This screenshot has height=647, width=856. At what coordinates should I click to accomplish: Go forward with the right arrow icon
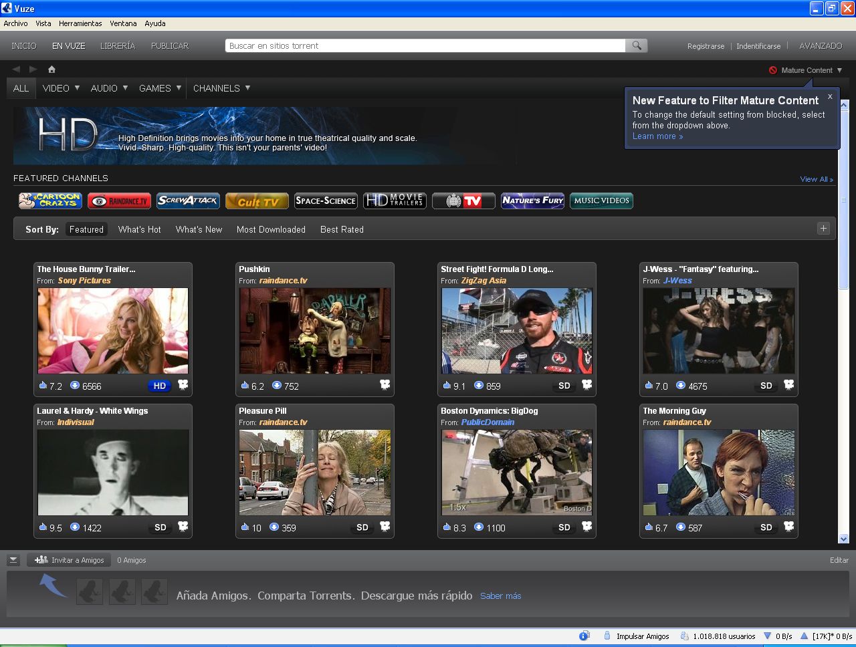tap(33, 69)
